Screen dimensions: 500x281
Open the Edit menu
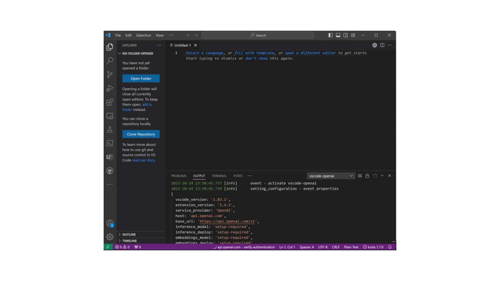pos(128,35)
